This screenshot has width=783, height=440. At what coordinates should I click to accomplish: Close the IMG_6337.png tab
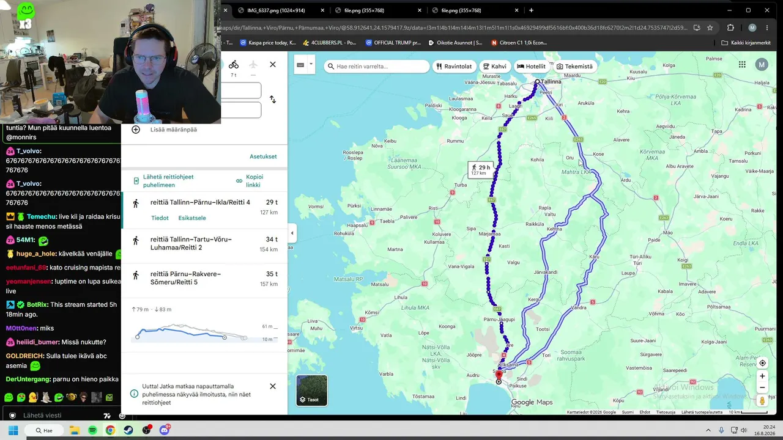click(x=322, y=10)
